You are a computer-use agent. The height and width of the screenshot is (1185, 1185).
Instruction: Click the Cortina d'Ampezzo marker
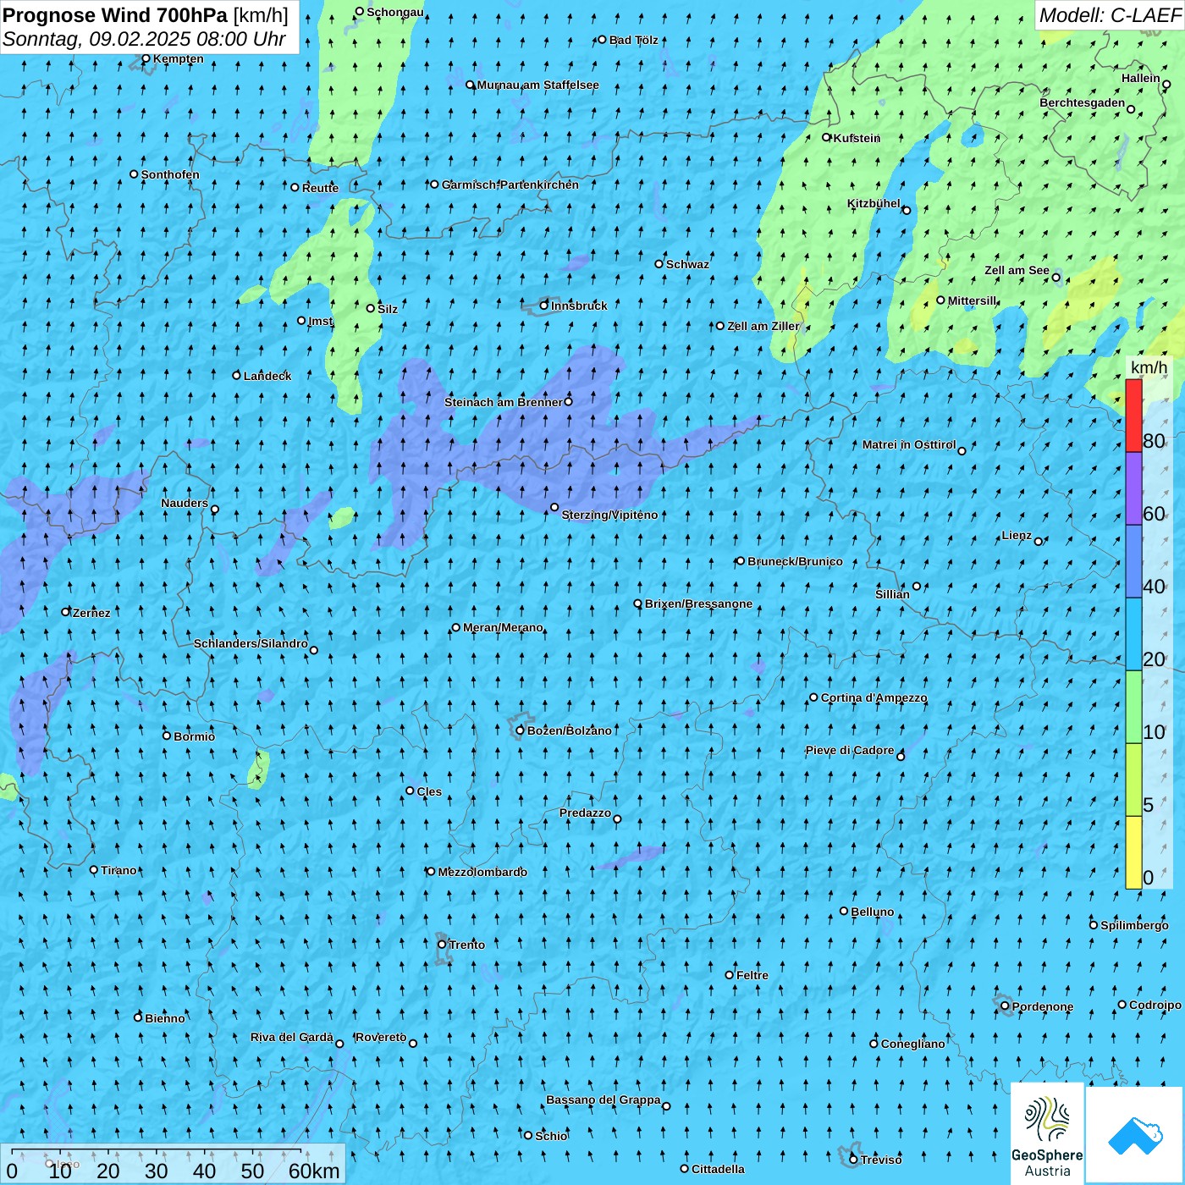[x=813, y=697]
